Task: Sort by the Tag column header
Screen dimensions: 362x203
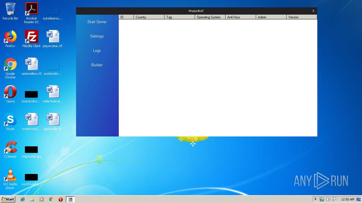Action: coord(180,17)
